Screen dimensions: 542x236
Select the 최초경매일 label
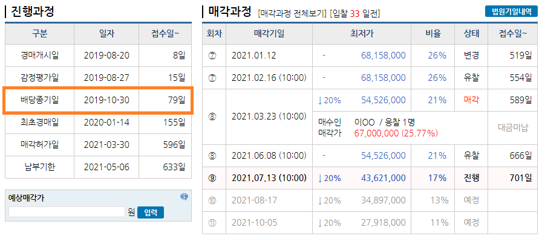pyautogui.click(x=39, y=123)
